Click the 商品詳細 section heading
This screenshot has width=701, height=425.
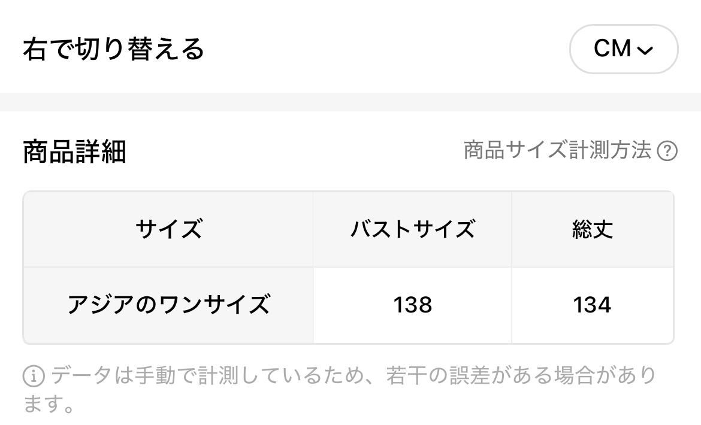[x=74, y=151]
